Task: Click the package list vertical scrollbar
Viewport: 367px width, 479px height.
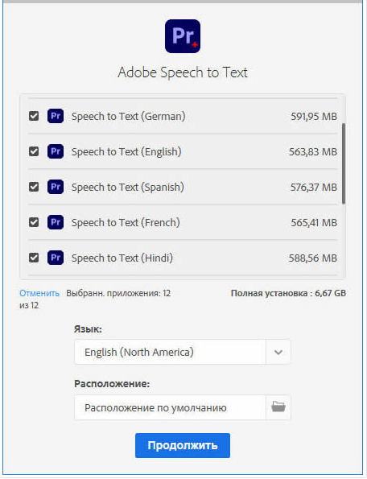Action: click(x=344, y=163)
